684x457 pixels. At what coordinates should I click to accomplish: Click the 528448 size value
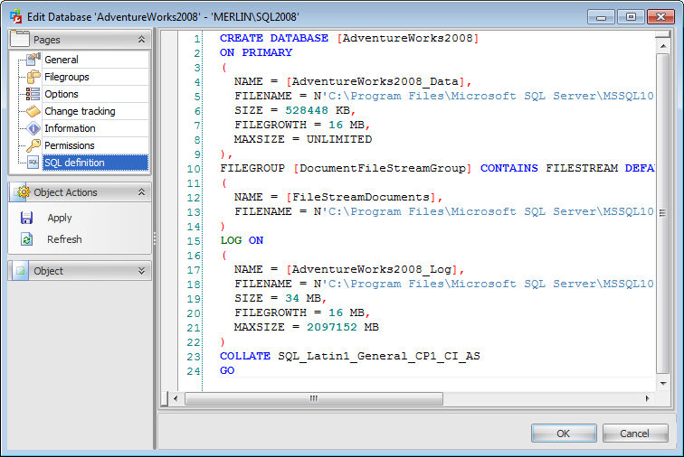(306, 110)
